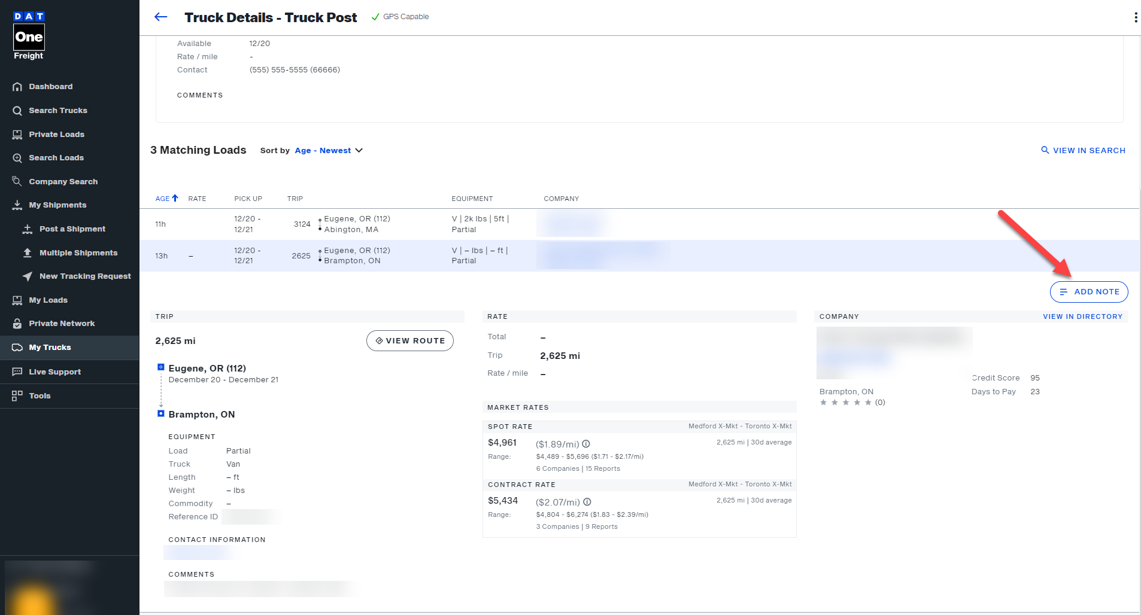This screenshot has height=615, width=1141.
Task: Click the $4,961 spot rate value
Action: (x=502, y=443)
